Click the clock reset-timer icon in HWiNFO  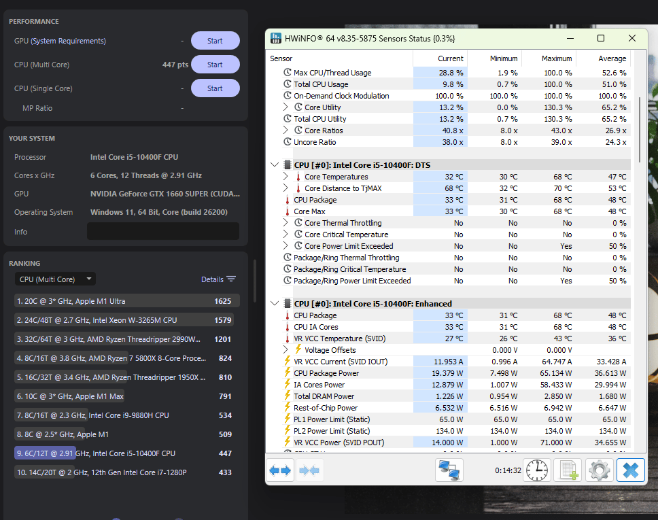537,470
